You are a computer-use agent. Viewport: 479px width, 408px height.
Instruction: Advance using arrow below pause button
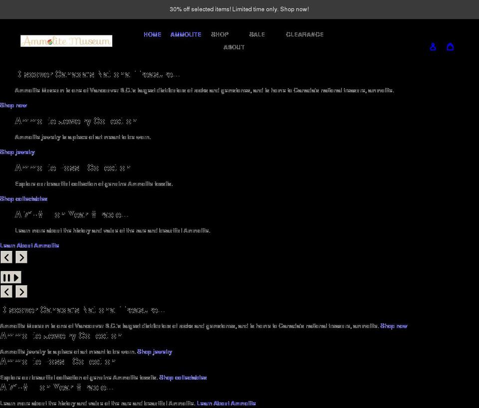(x=21, y=292)
